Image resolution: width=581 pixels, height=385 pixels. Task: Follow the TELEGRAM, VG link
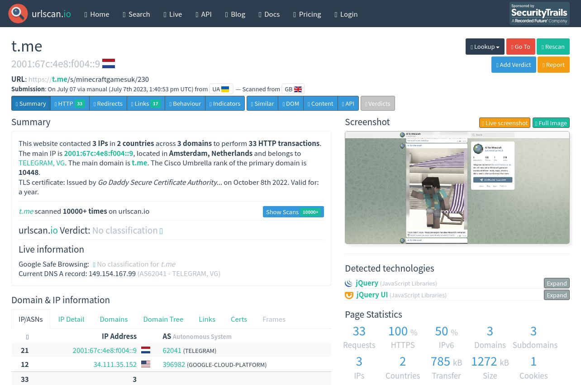click(x=42, y=163)
